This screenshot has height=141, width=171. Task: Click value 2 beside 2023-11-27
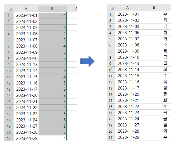click(52, 126)
